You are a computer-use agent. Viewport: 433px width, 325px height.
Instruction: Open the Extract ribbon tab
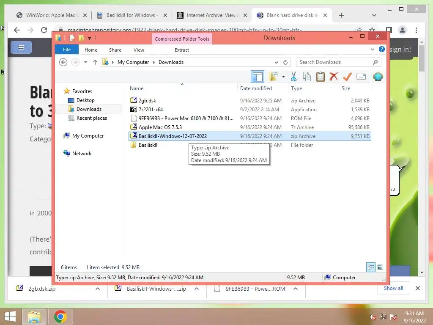tap(182, 50)
